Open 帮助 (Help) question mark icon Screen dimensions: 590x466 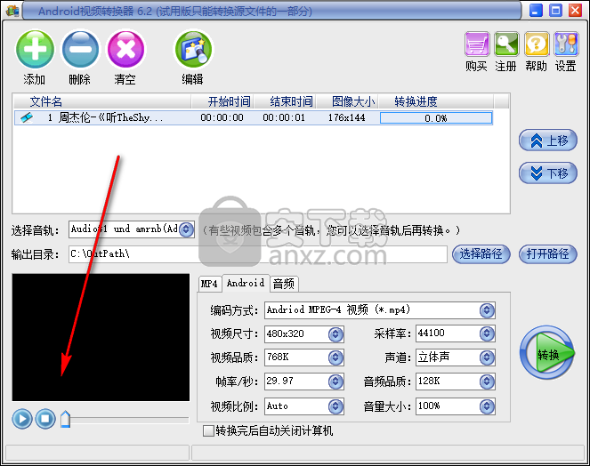537,44
